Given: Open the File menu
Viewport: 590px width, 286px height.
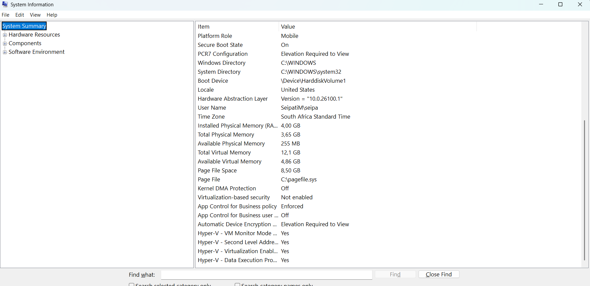Looking at the screenshot, I should [x=6, y=15].
